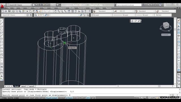Toggle GRID display in status bar
This screenshot has width=181, height=102.
click(x=37, y=98)
